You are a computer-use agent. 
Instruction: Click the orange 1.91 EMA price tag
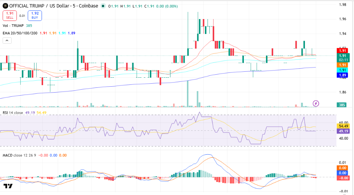(x=342, y=65)
